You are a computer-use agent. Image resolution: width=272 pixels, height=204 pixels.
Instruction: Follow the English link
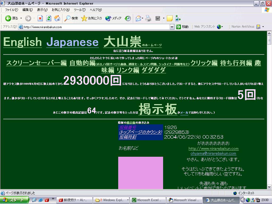click(23, 42)
